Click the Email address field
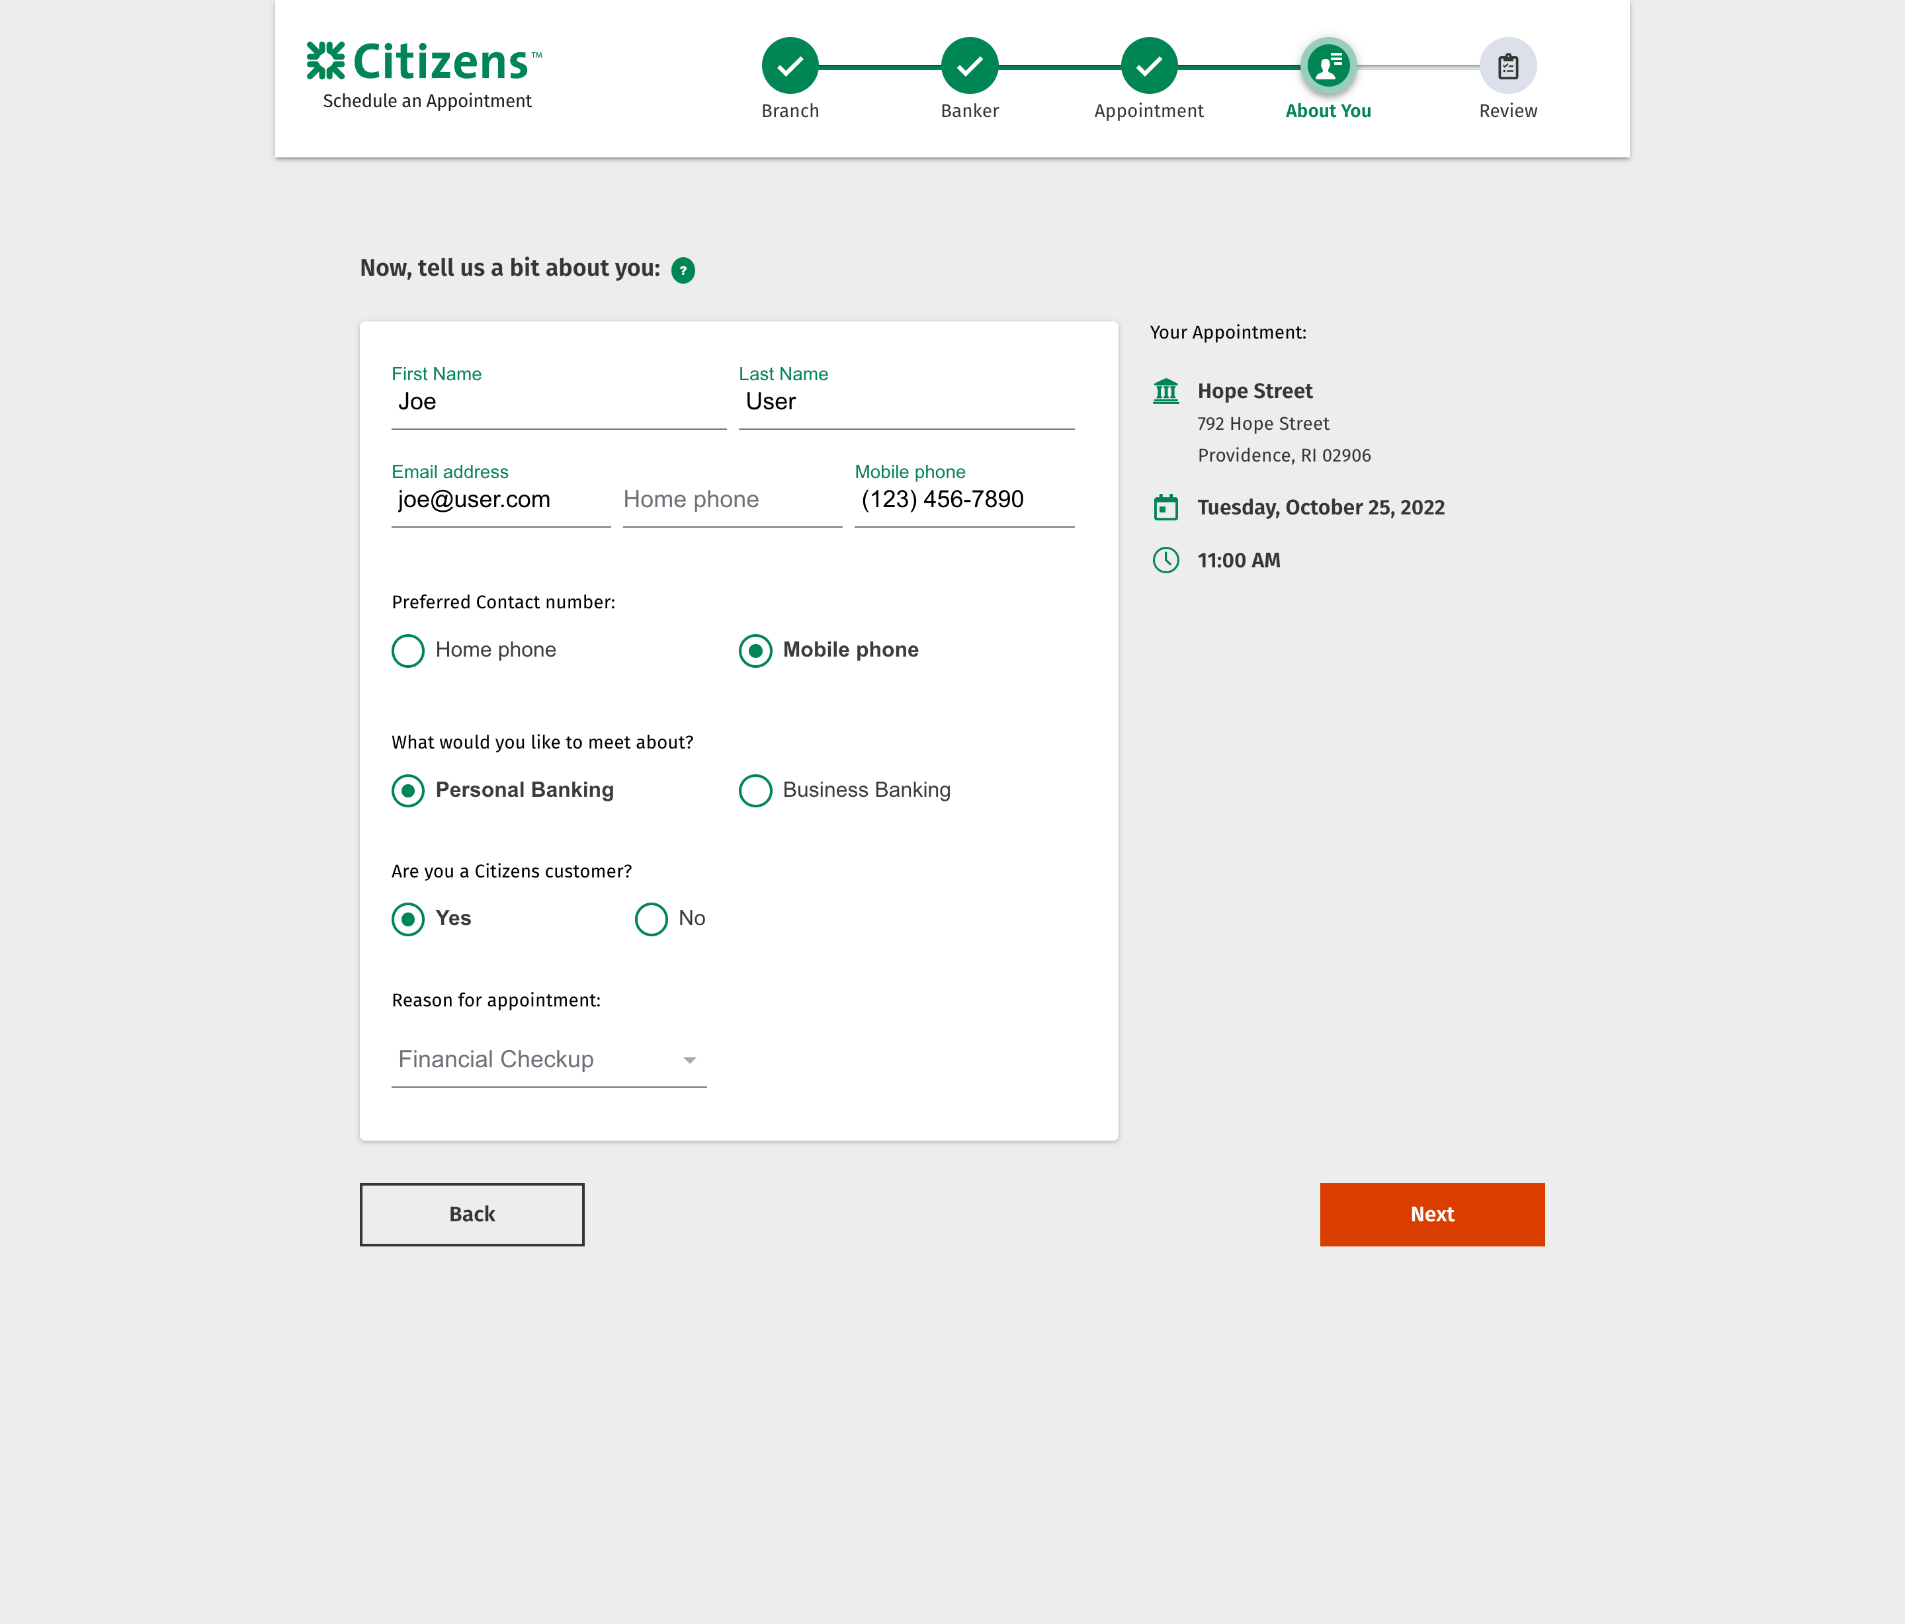 pyautogui.click(x=500, y=500)
